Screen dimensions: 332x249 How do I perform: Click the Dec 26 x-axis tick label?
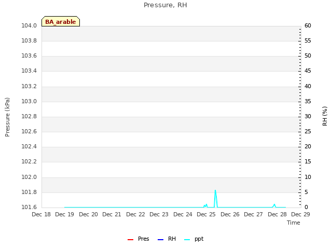tap(230, 214)
